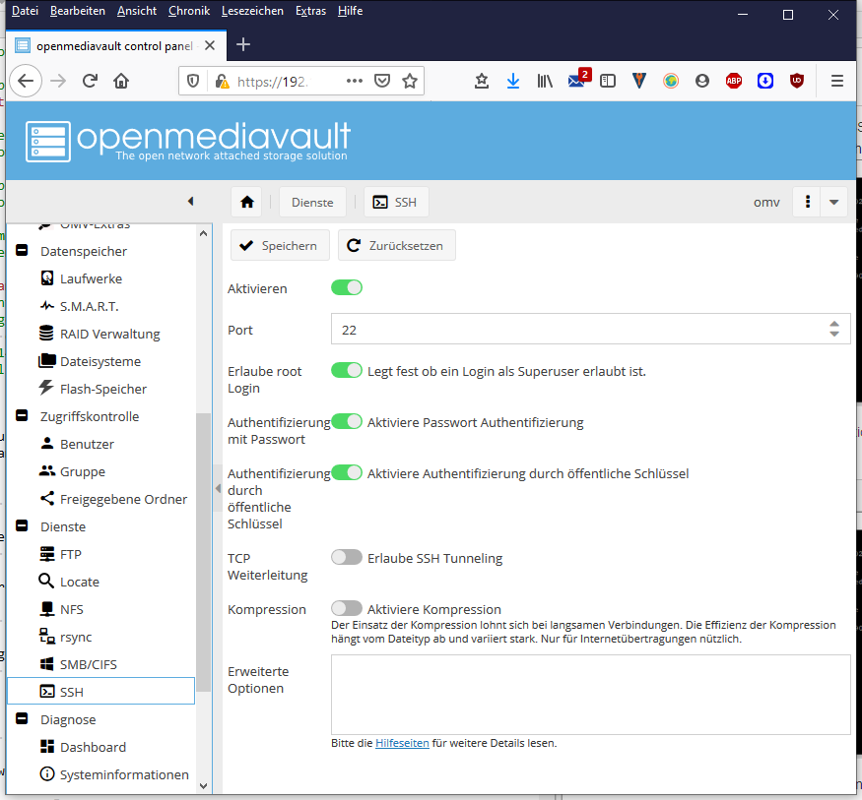The height and width of the screenshot is (800, 862).
Task: Disable the Aktivieren SSH toggle
Action: click(347, 287)
